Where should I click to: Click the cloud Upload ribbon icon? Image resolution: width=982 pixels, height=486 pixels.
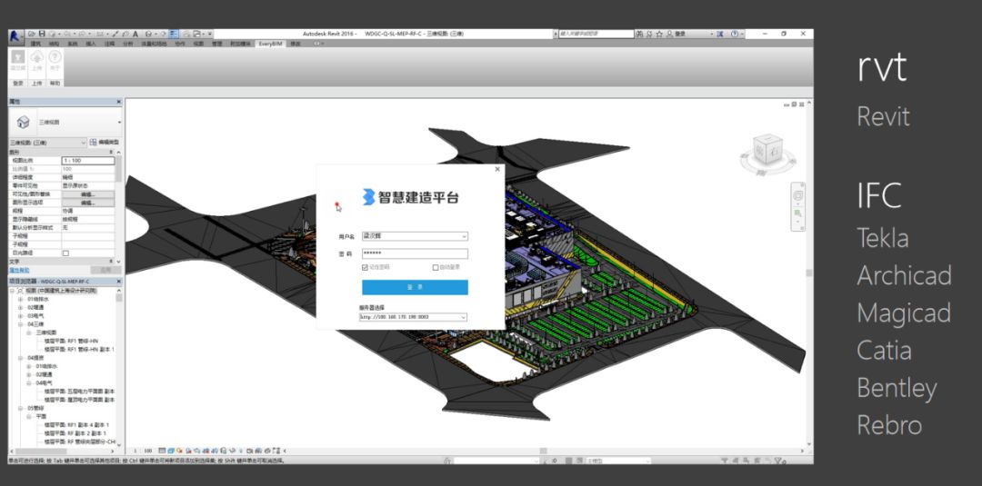point(36,57)
